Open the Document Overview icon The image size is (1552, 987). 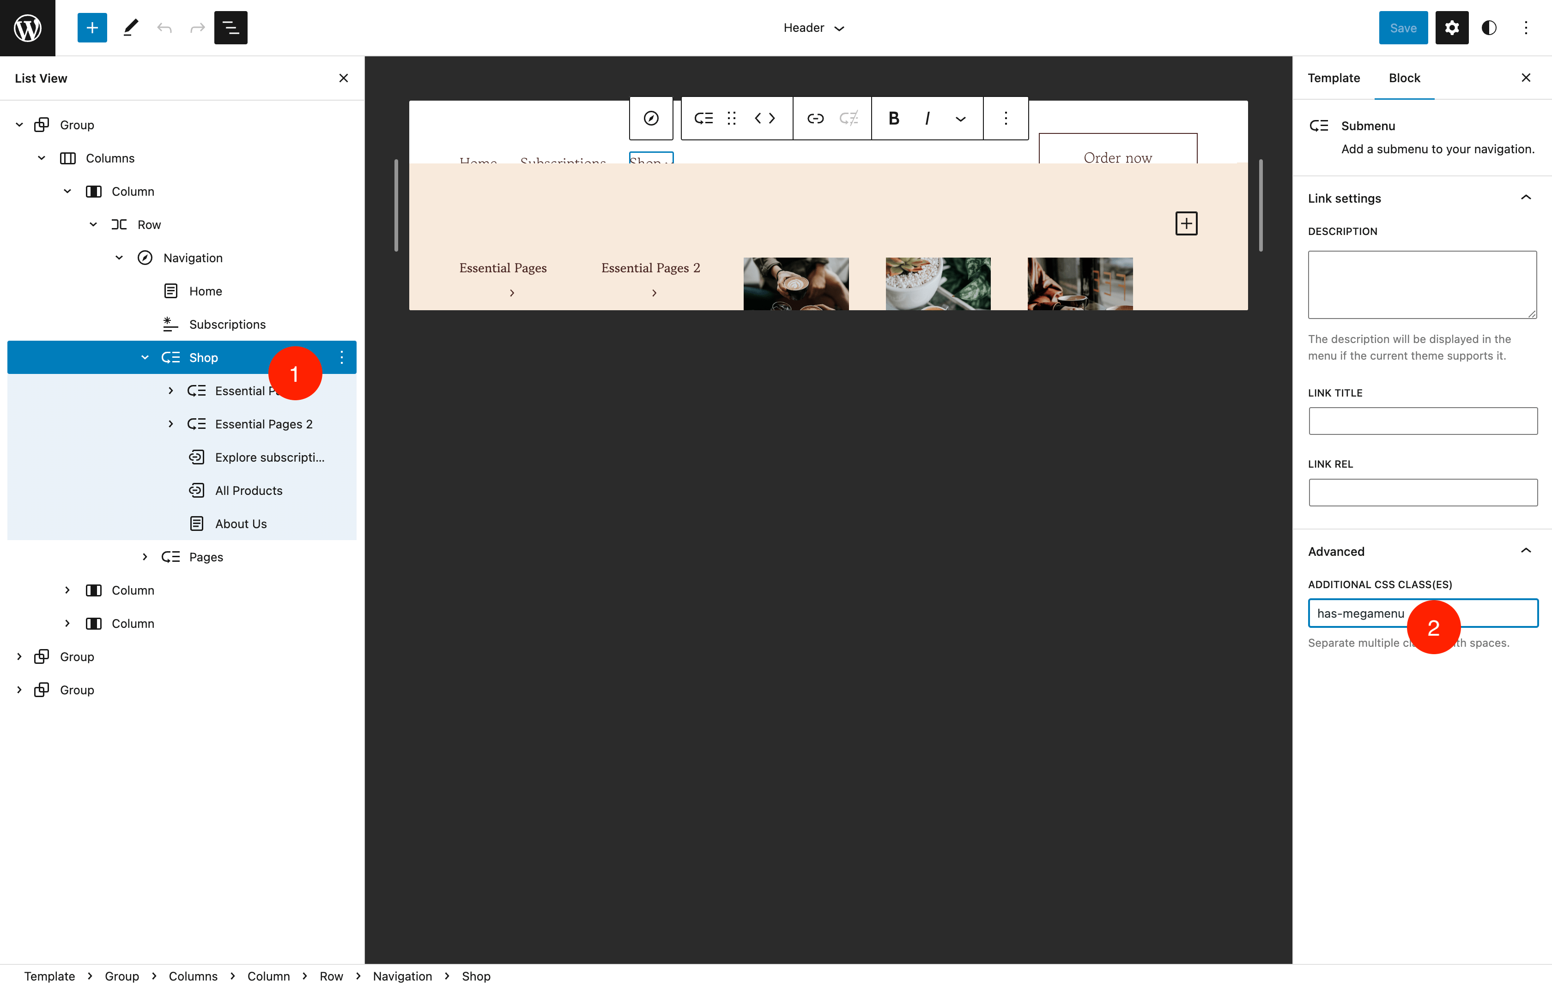pyautogui.click(x=230, y=28)
